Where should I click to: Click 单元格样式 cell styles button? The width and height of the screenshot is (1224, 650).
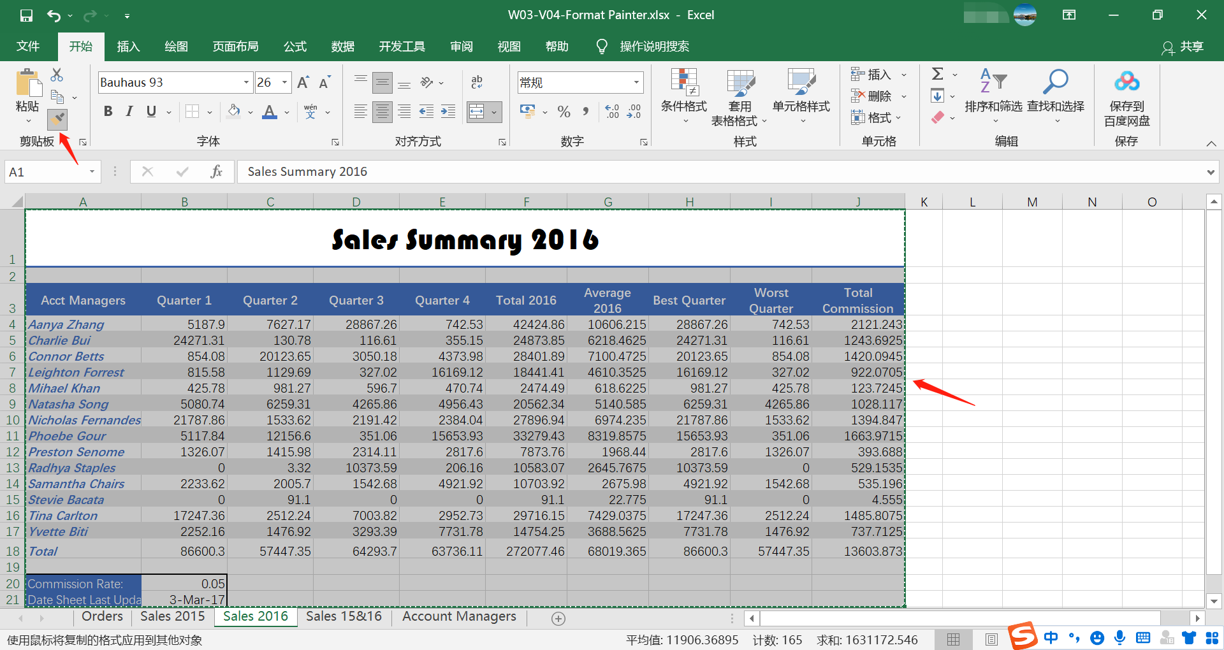click(801, 96)
